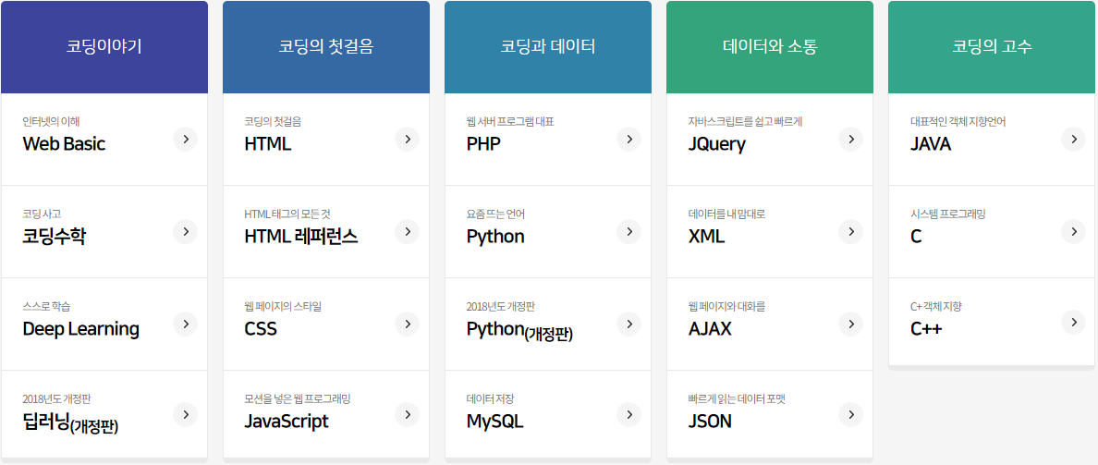Click the chevron beside 딥러닝(개정판)
This screenshot has width=1098, height=465.
tap(185, 414)
